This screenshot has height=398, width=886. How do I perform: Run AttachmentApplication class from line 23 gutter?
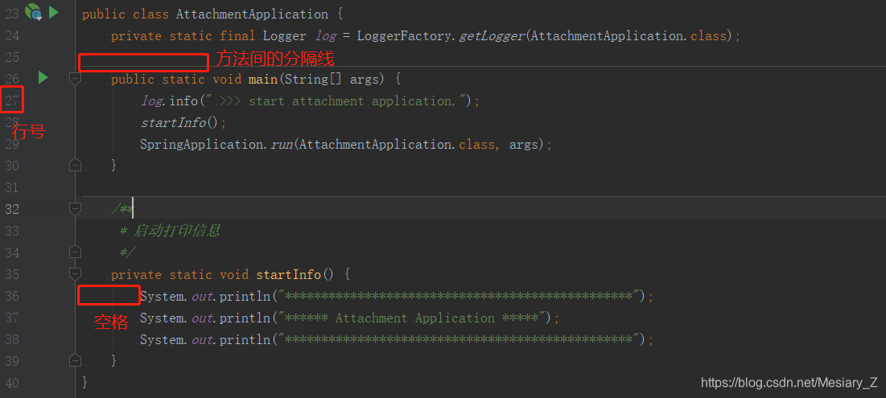(54, 12)
